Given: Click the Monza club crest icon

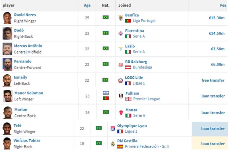Looking at the screenshot, I should point(121,112).
